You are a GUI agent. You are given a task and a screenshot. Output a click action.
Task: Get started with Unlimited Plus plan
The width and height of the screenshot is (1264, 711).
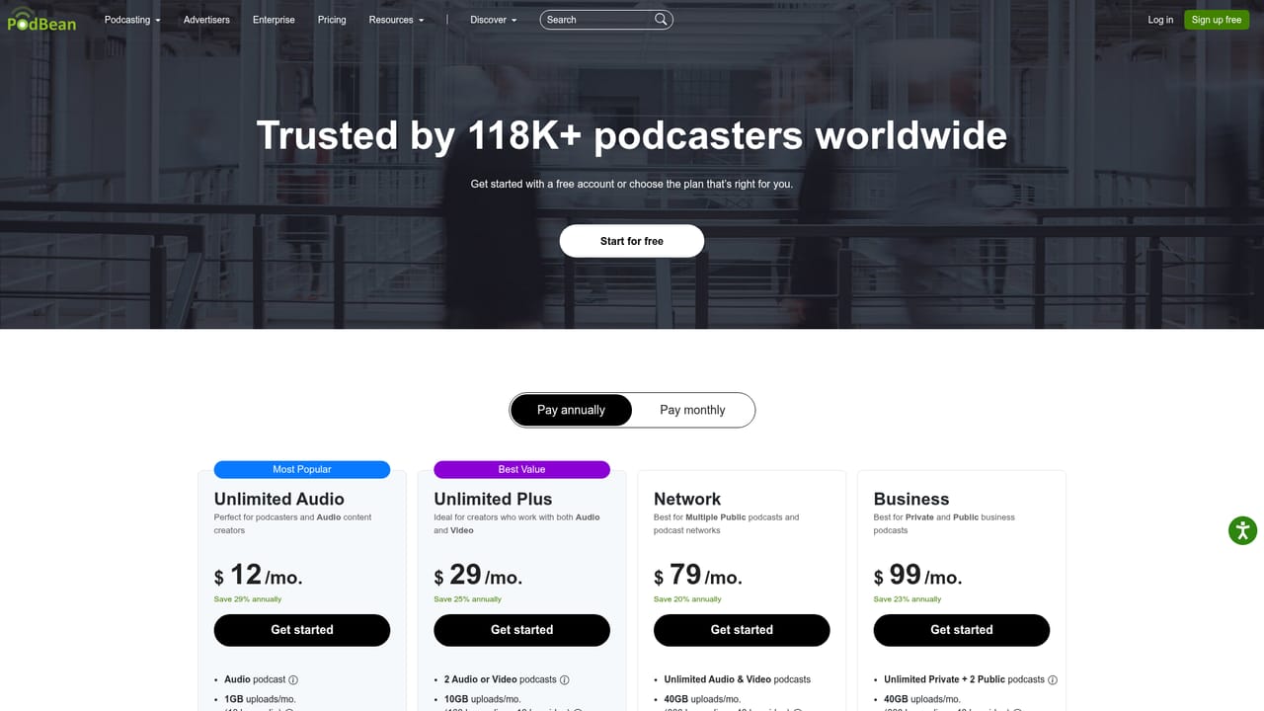[x=522, y=630]
